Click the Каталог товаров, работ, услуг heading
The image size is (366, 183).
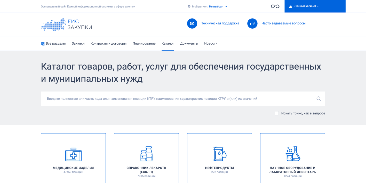click(x=181, y=72)
